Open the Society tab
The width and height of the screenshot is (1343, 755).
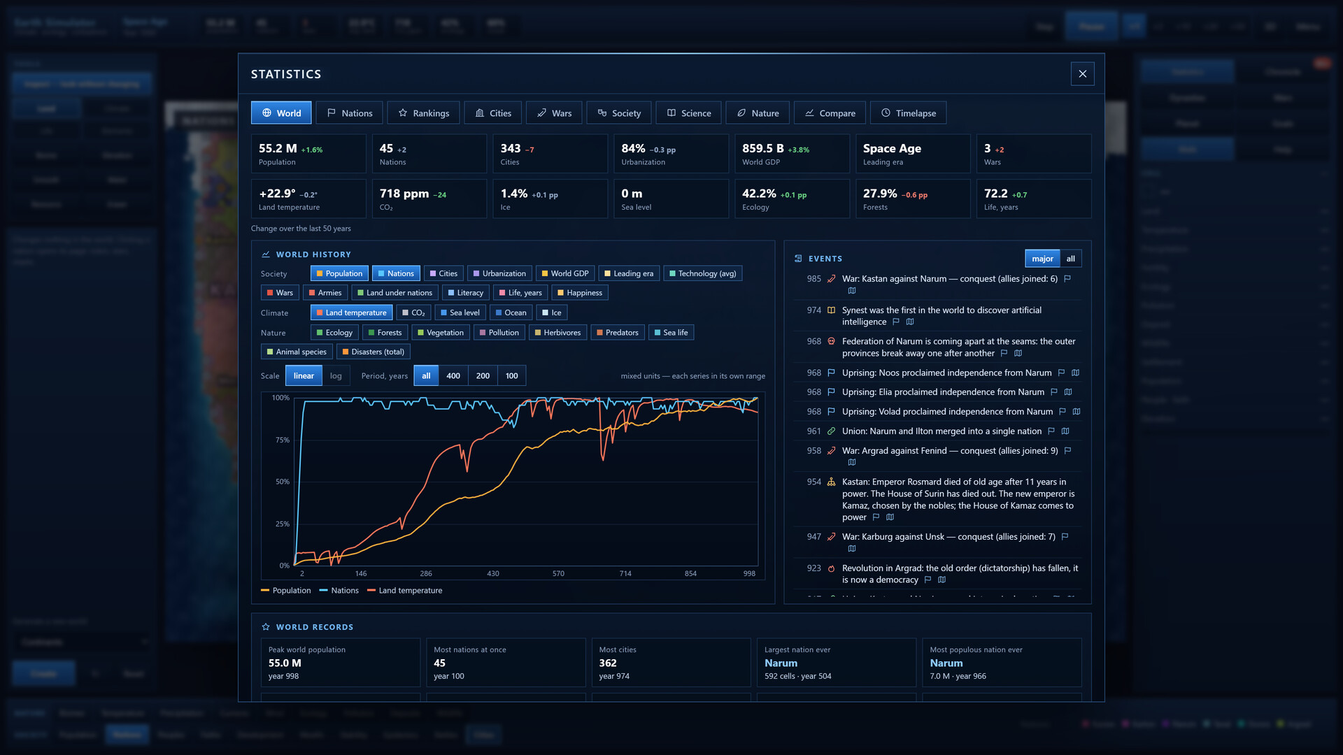(619, 113)
